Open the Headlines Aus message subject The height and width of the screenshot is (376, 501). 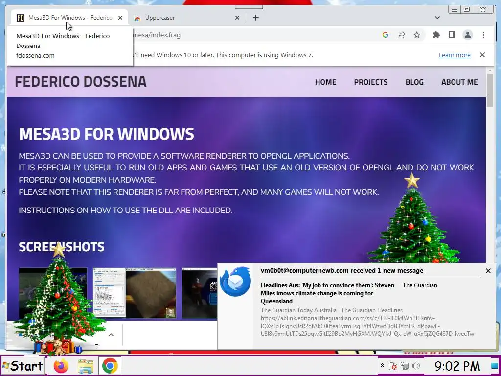(x=327, y=293)
